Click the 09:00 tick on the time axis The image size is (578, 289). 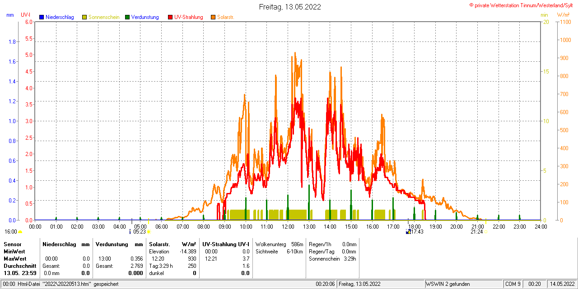224,226
